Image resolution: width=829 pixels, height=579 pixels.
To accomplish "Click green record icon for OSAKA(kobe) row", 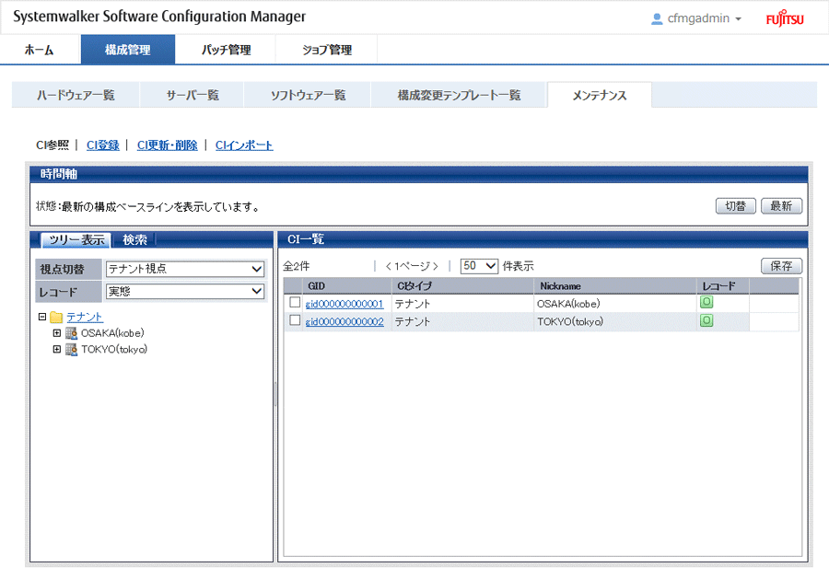I will [706, 302].
